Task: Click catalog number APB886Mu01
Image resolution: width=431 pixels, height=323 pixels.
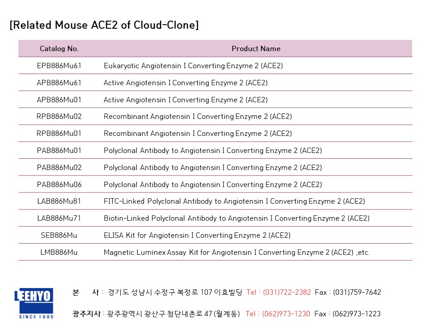Action: [x=59, y=100]
